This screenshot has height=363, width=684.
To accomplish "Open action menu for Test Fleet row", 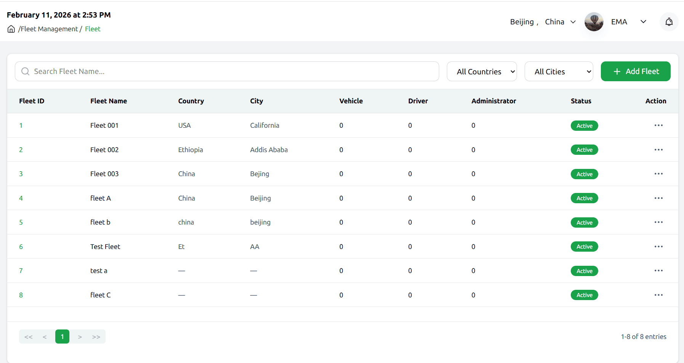I will click(x=658, y=247).
